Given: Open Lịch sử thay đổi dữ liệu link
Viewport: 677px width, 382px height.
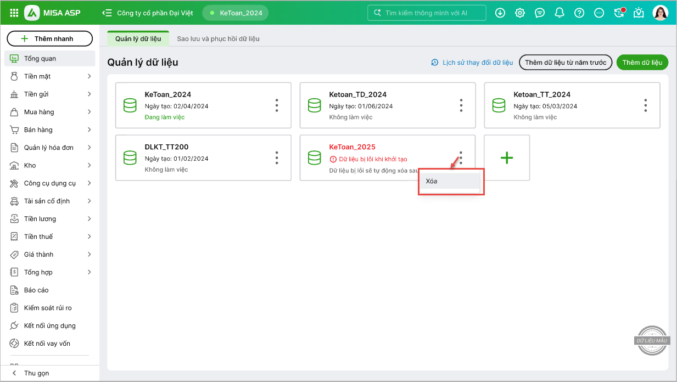Looking at the screenshot, I should pyautogui.click(x=472, y=63).
